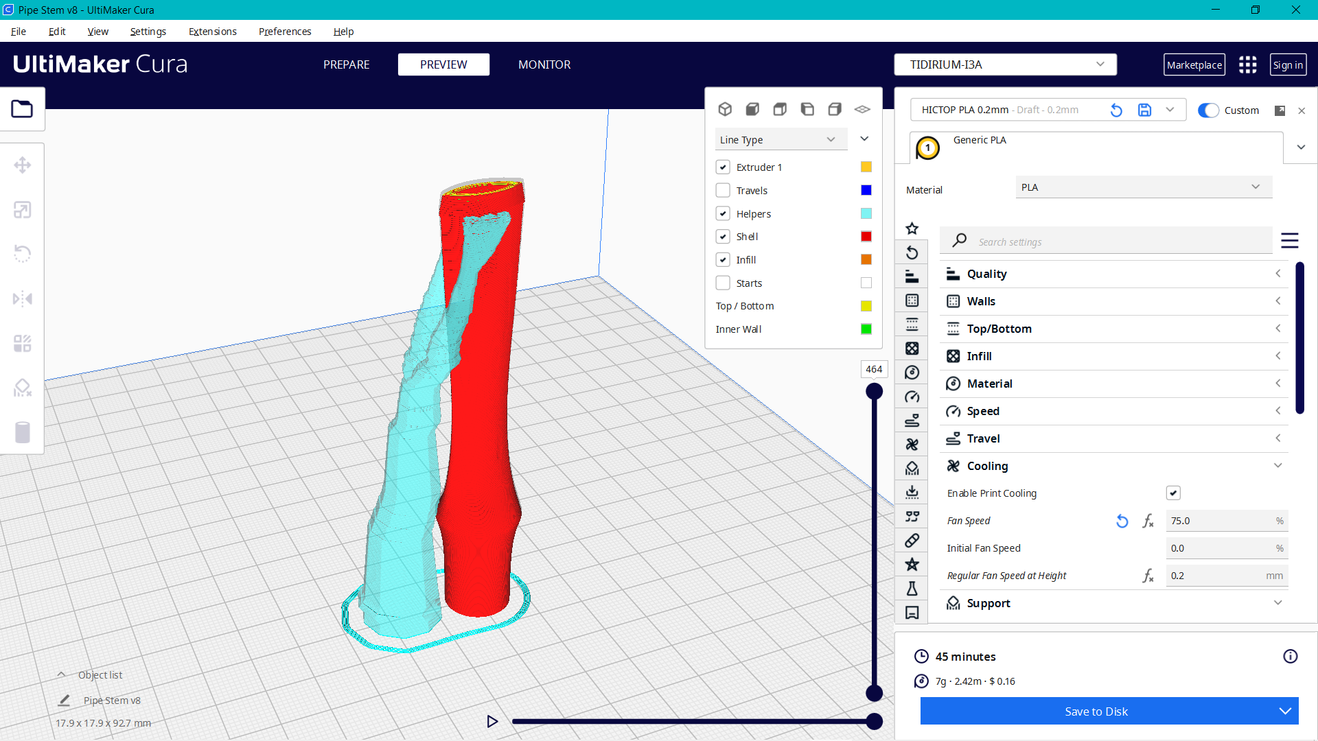
Task: Uncheck the Helpers visibility checkbox
Action: [723, 213]
